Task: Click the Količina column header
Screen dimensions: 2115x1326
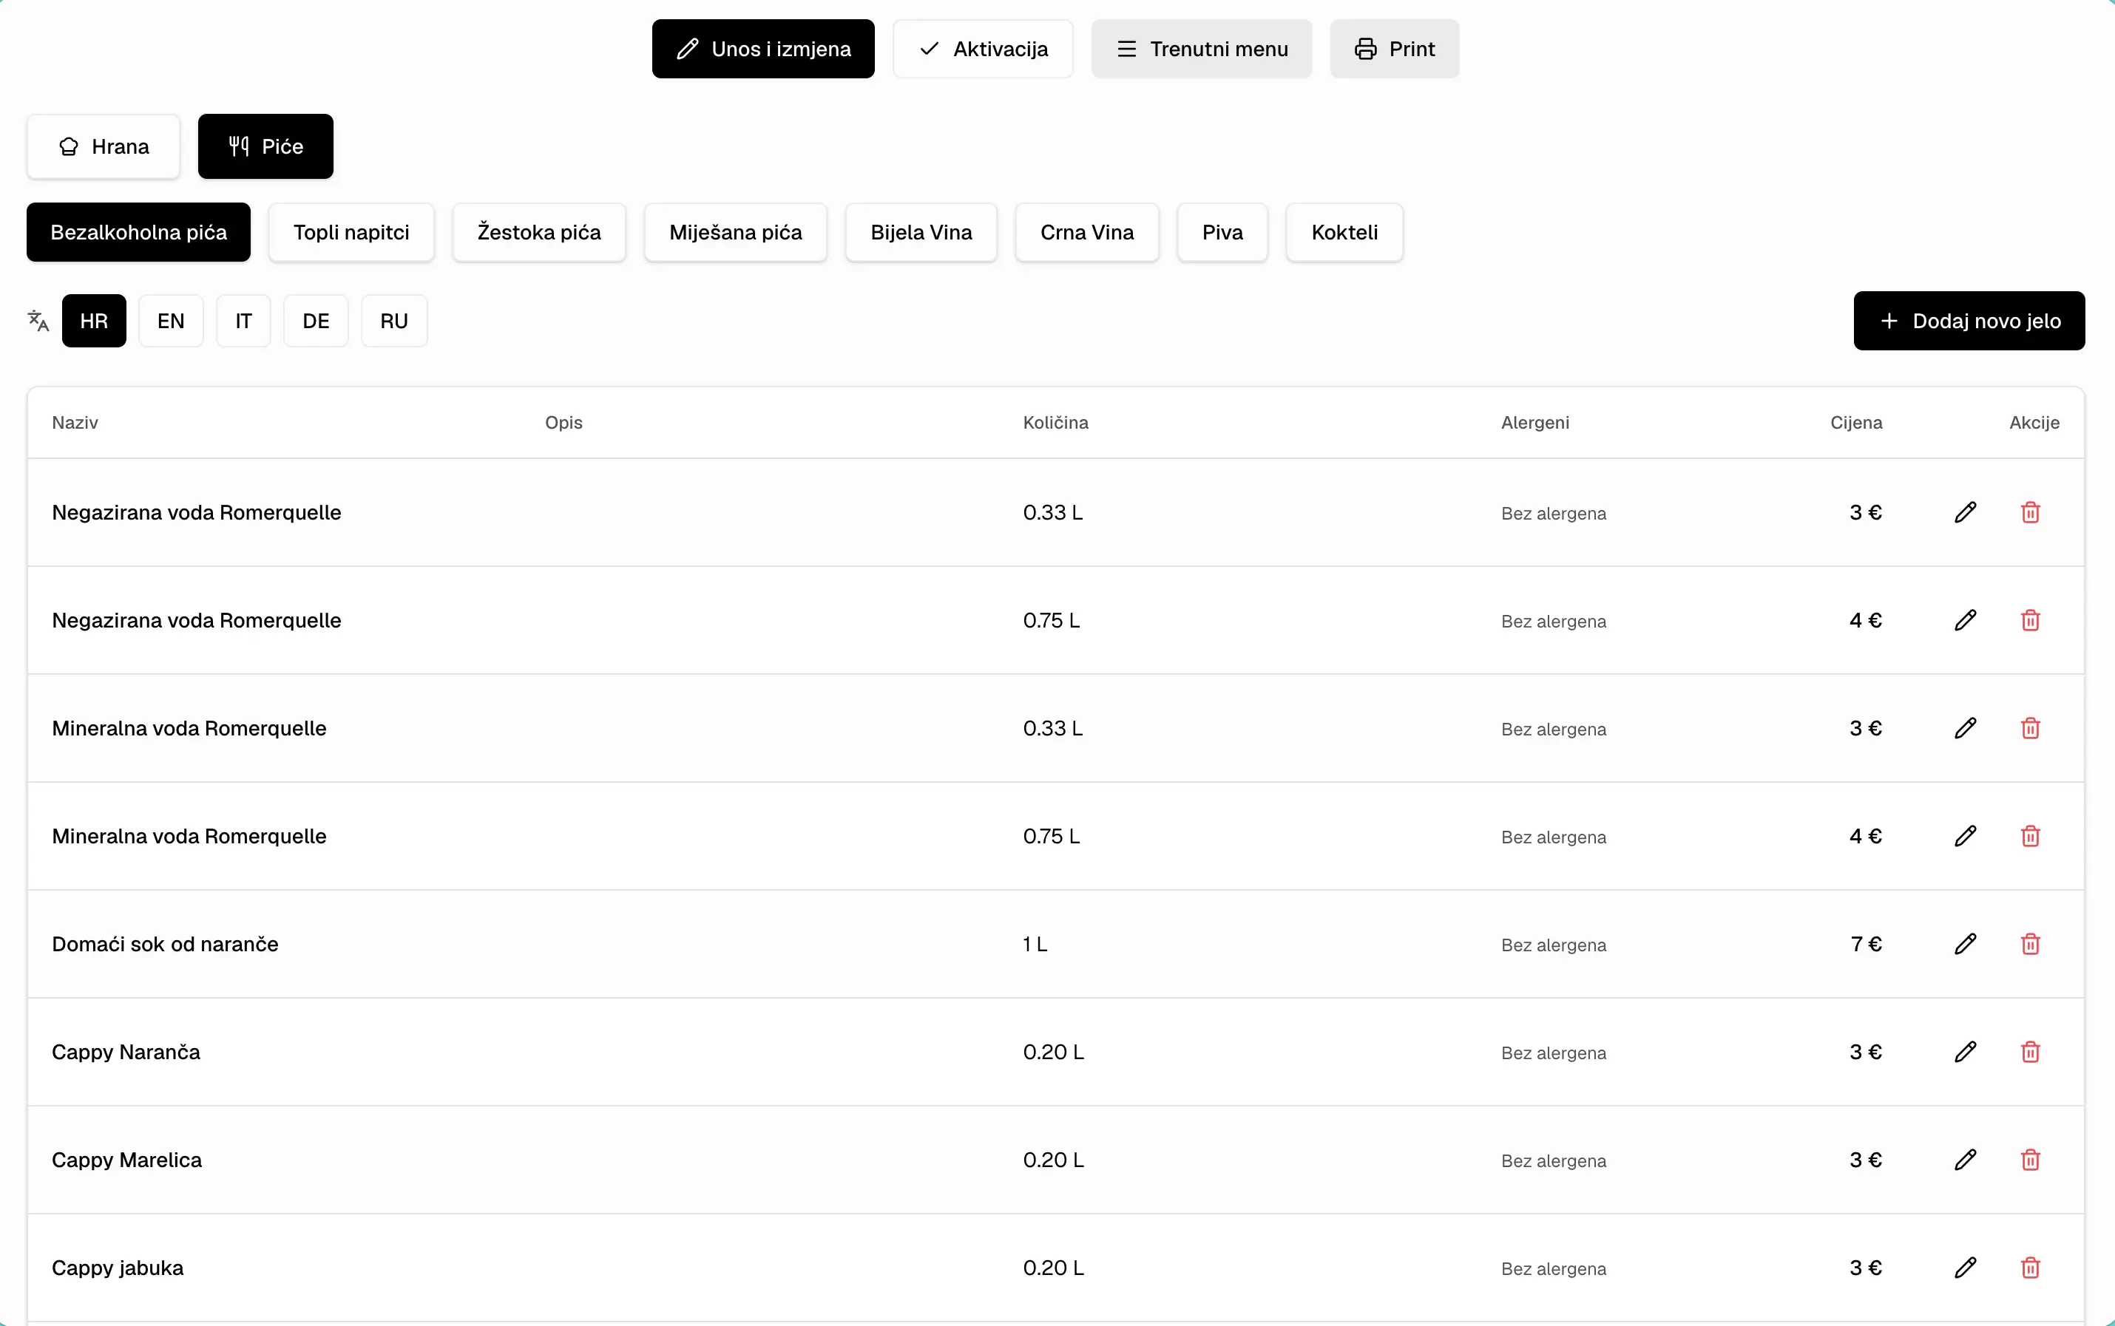Action: click(x=1055, y=423)
